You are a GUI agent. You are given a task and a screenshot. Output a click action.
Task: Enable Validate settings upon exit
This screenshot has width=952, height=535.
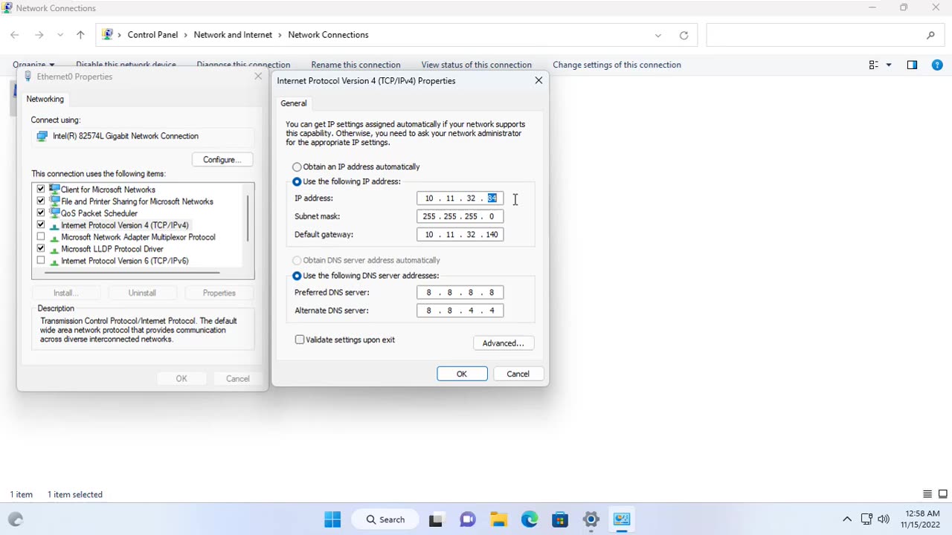coord(300,340)
